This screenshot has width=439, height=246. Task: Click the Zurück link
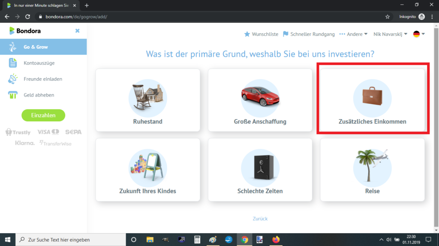click(260, 219)
